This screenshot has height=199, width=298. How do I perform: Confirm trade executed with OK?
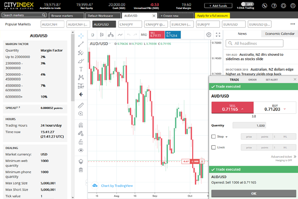tap(253, 194)
